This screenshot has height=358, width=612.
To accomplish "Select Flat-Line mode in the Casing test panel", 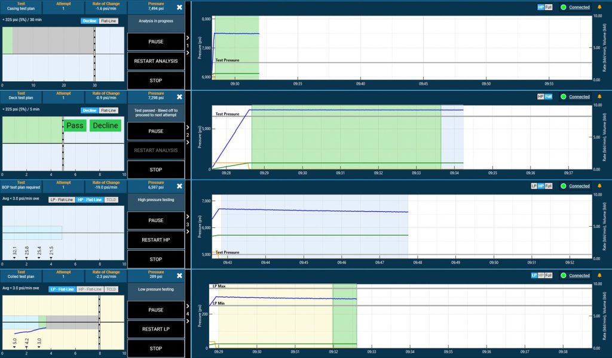I will point(108,21).
